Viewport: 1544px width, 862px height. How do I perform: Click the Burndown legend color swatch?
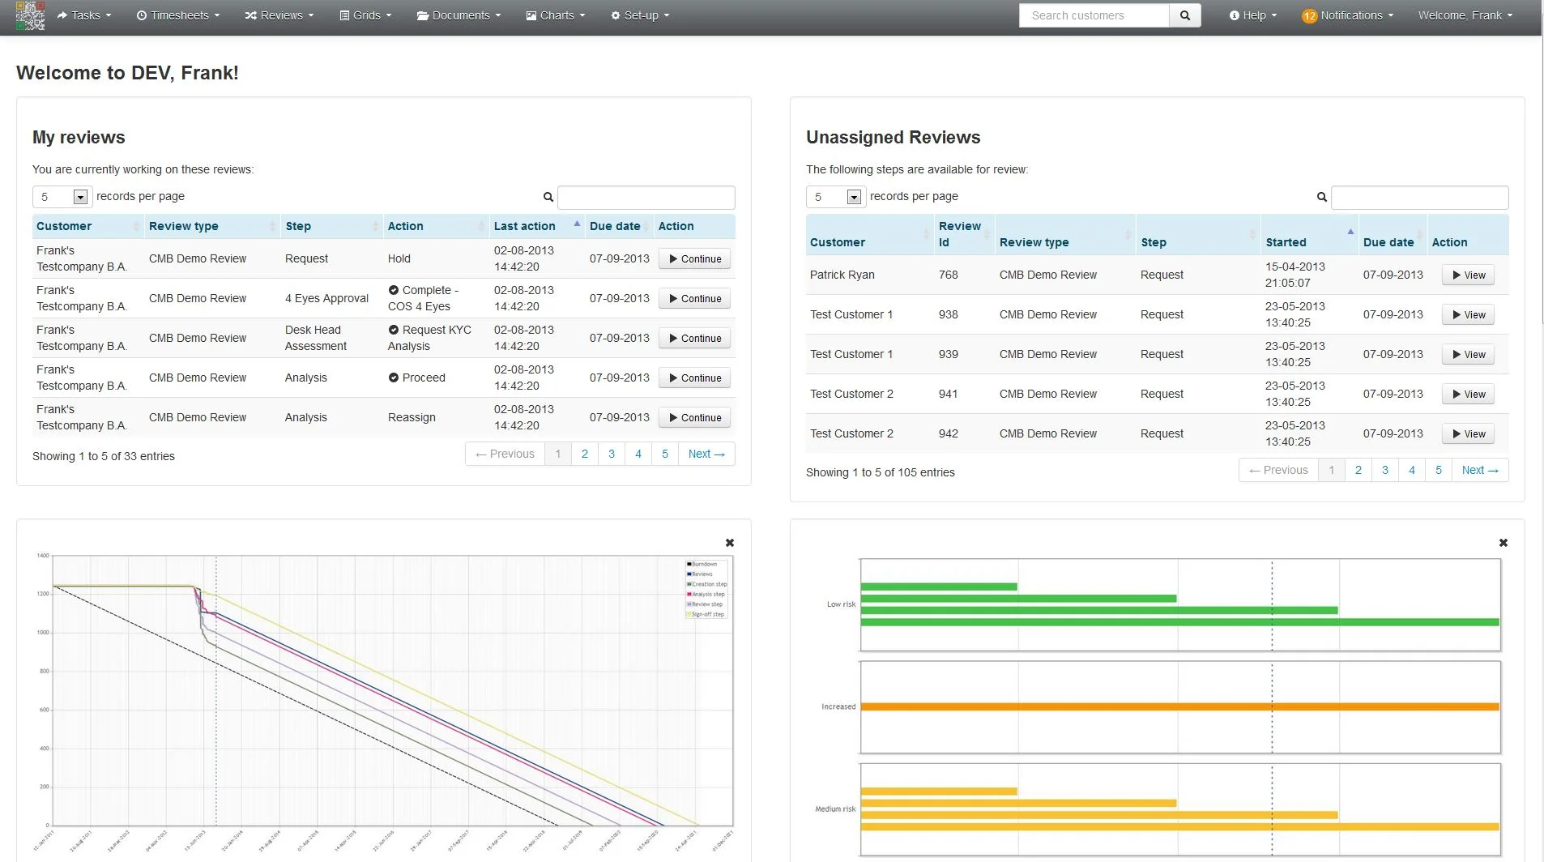point(689,564)
